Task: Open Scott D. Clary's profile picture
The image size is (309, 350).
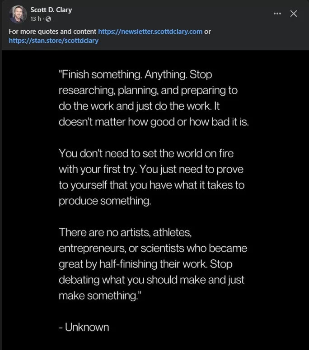Action: pyautogui.click(x=18, y=14)
